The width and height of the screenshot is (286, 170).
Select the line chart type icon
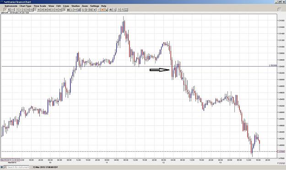[13, 10]
